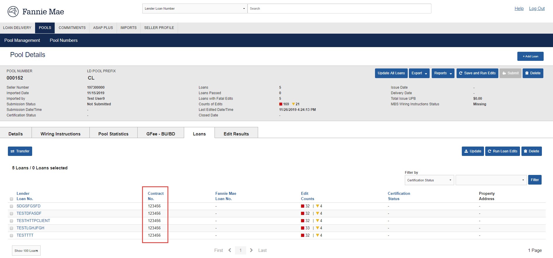Click page number 1 in pagination

(241, 250)
